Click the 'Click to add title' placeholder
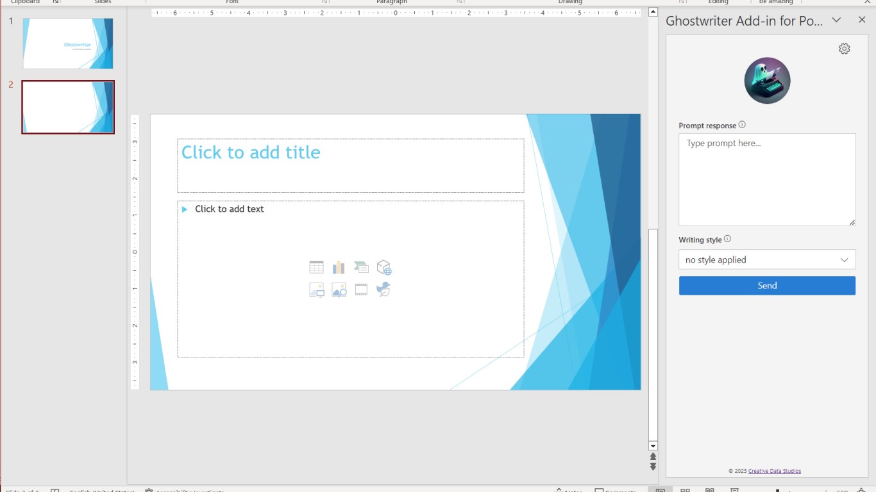The width and height of the screenshot is (876, 492). (x=350, y=165)
